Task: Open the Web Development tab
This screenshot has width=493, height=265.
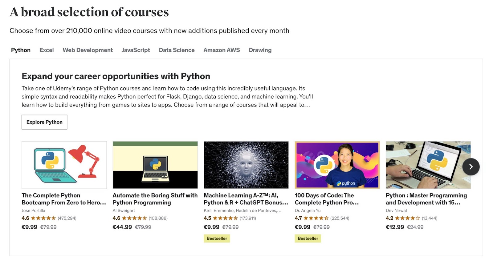Action: [88, 50]
